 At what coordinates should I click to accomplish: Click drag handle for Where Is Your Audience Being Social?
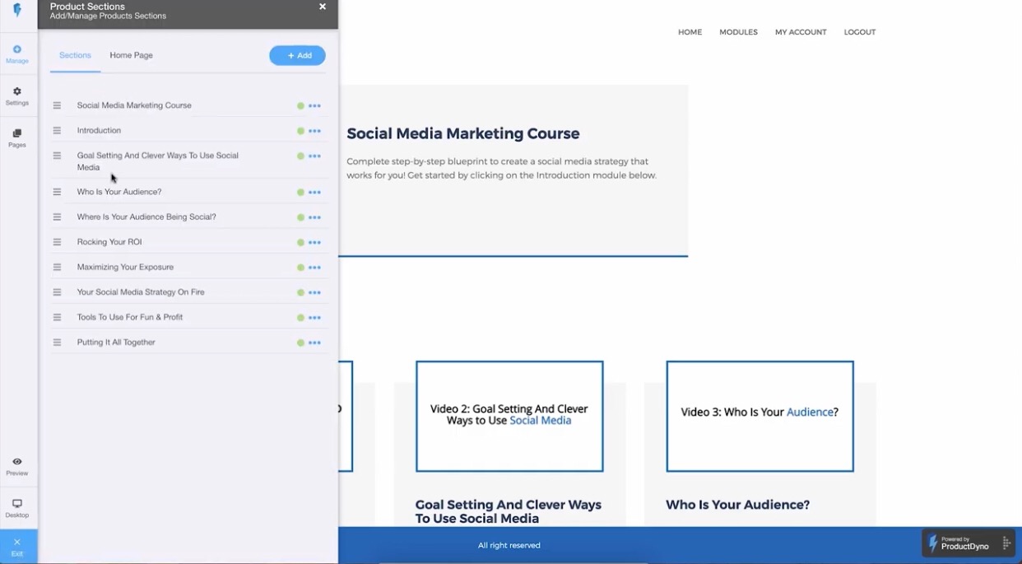coord(57,217)
